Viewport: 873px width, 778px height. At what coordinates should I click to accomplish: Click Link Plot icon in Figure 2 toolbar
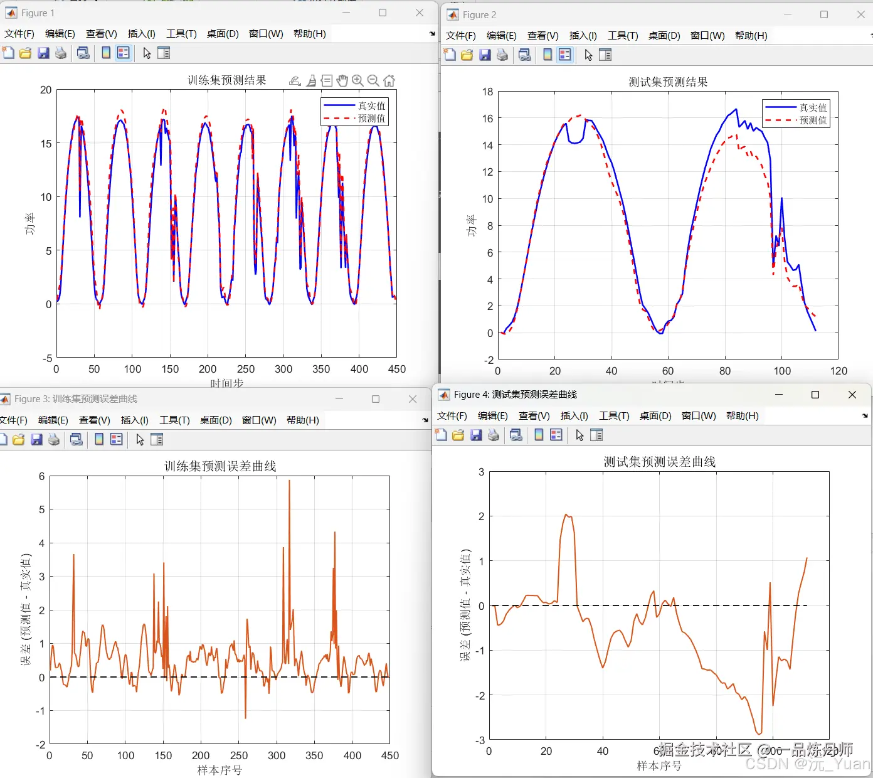pyautogui.click(x=525, y=55)
